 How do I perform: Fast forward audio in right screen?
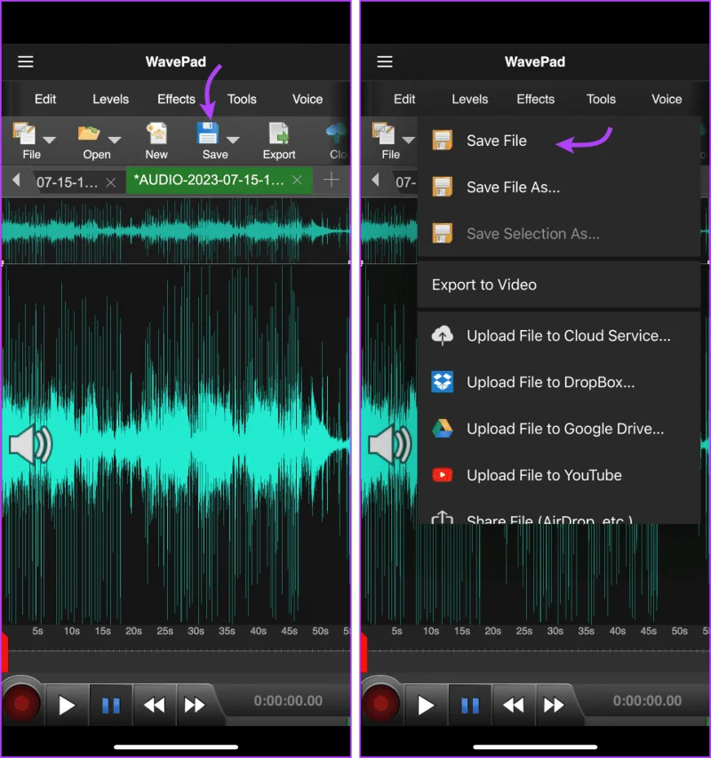point(554,705)
